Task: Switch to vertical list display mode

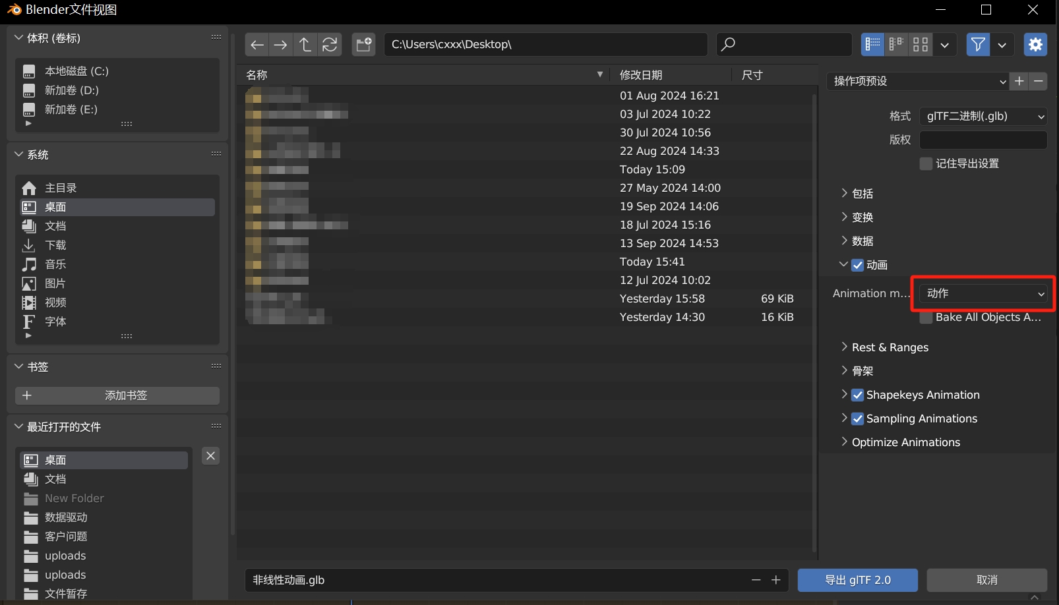Action: coord(872,44)
